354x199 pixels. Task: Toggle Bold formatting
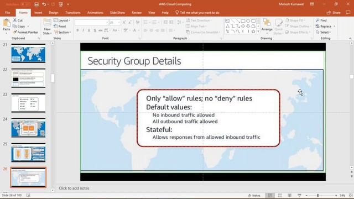pyautogui.click(x=77, y=30)
